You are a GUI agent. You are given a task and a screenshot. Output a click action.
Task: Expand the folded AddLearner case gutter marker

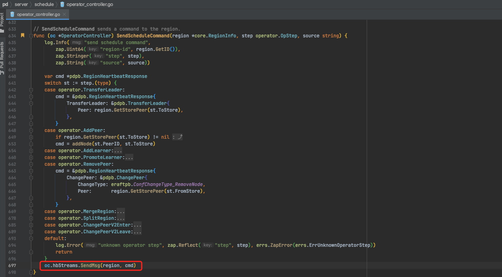[31, 151]
